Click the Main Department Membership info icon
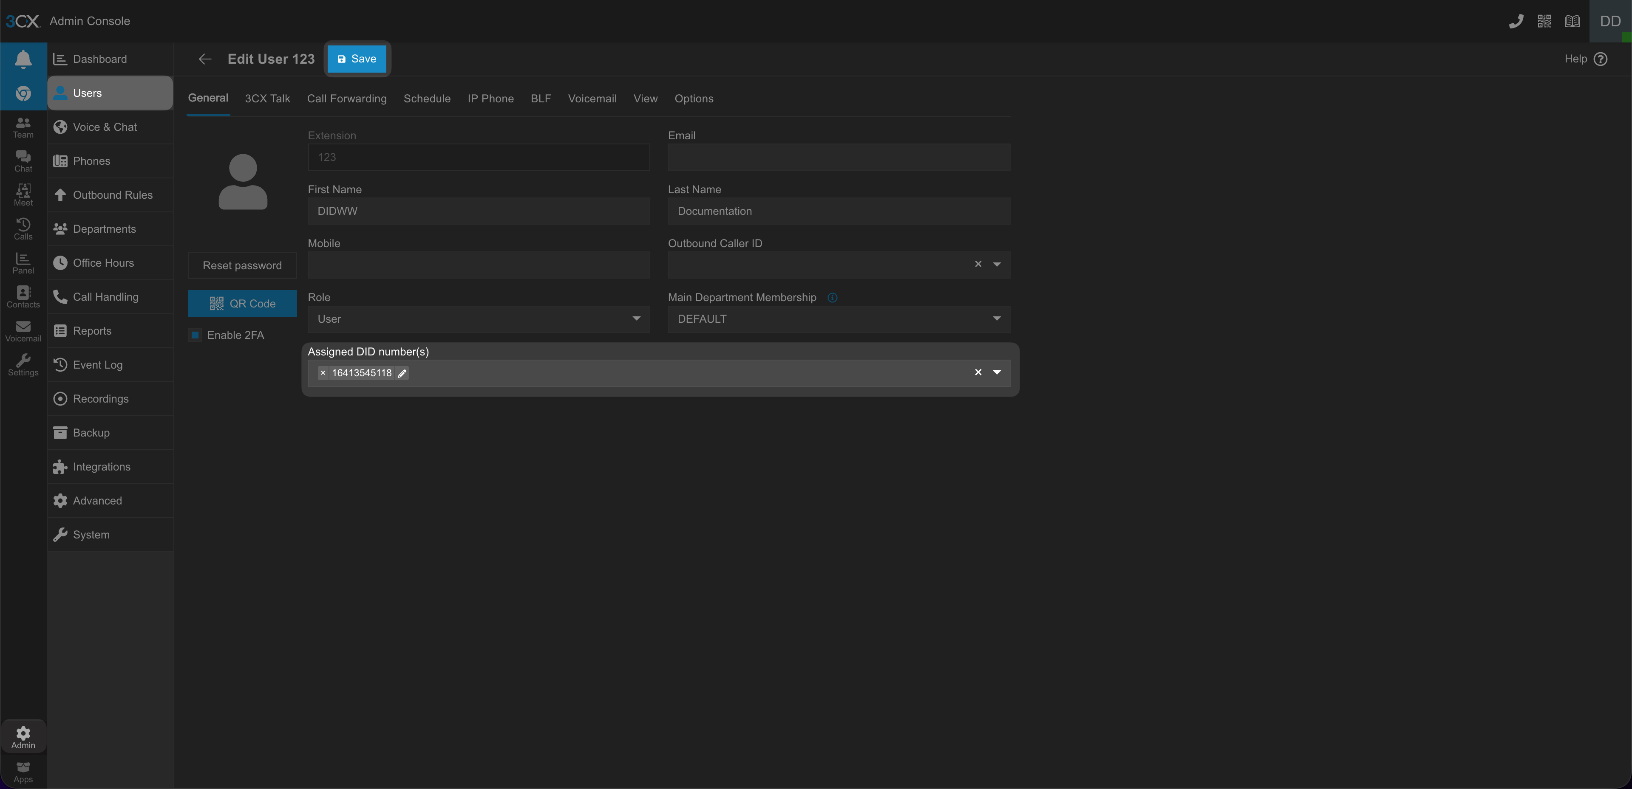This screenshot has height=789, width=1632. (833, 298)
